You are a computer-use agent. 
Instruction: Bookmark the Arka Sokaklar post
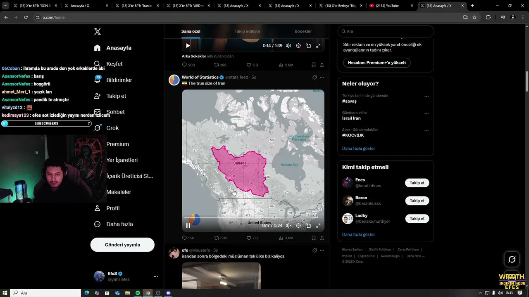click(313, 65)
